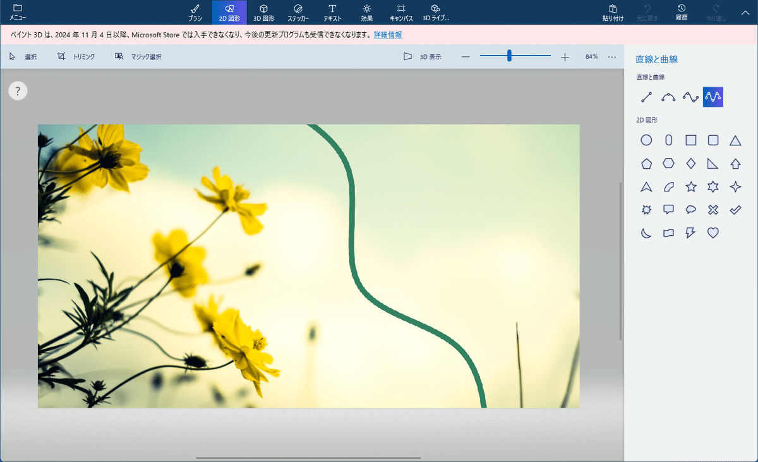Click the zoom slider handle

point(509,56)
